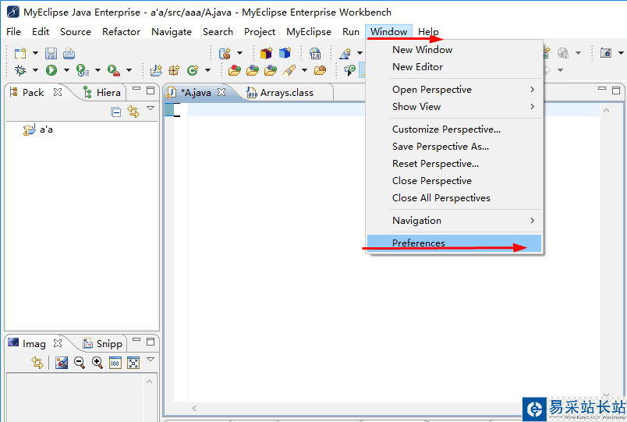Run the program with the green play icon
The image size is (627, 422).
51,70
